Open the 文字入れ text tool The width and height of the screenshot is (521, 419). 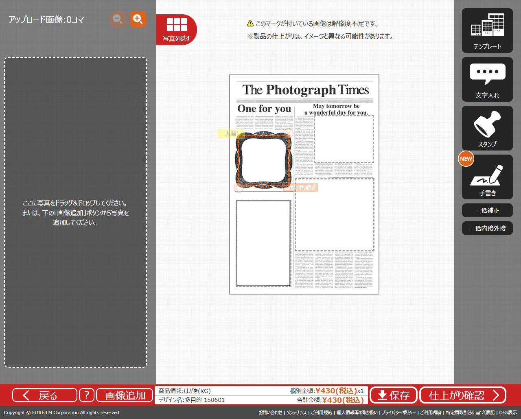[x=487, y=79]
